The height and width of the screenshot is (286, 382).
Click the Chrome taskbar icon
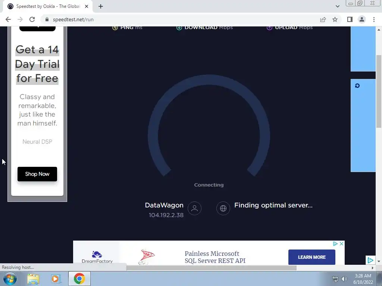click(x=79, y=279)
